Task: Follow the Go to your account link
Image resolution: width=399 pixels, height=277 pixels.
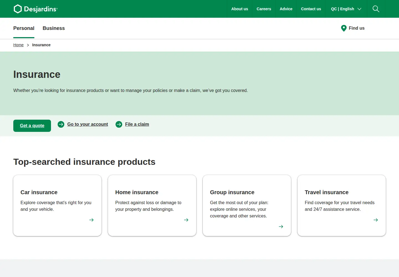Action: 88,124
